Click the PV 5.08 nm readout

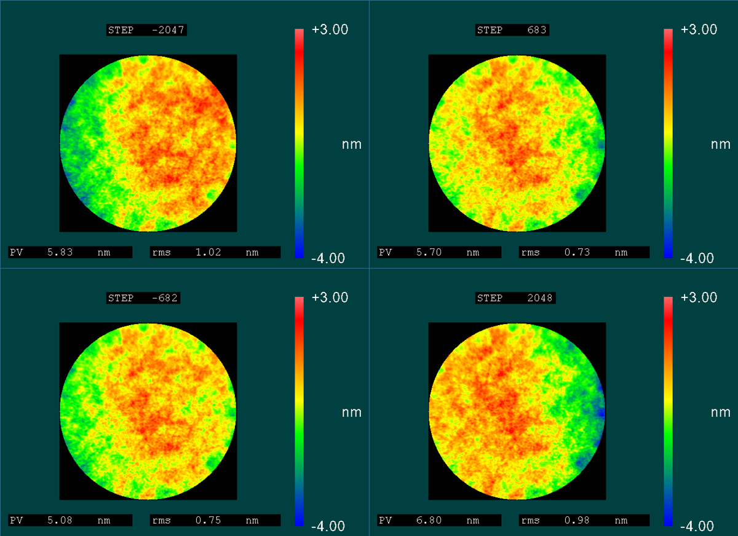[x=70, y=520]
